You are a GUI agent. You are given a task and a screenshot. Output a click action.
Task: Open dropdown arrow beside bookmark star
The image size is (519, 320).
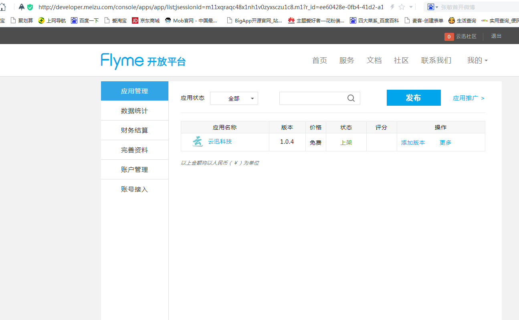click(411, 7)
